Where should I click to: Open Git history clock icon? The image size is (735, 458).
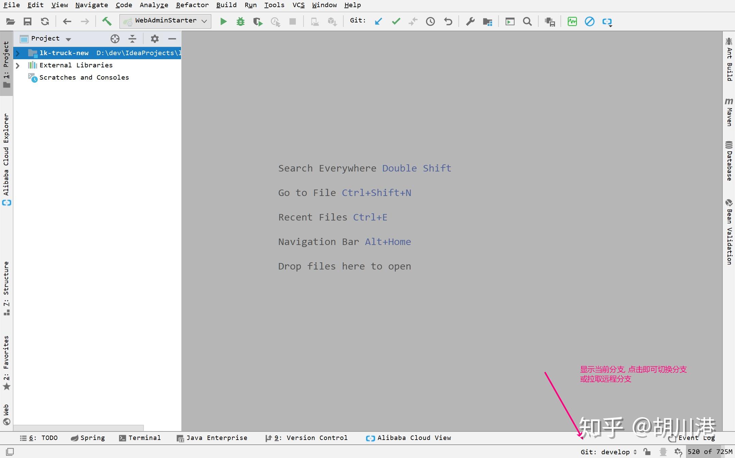click(x=430, y=21)
